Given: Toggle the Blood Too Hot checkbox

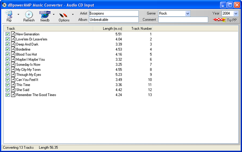Looking at the screenshot, I should 7,54.
